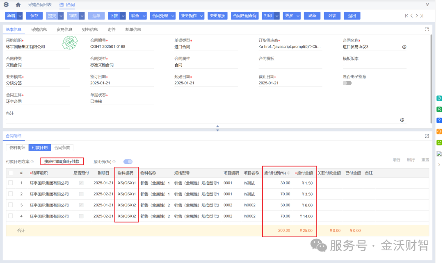The height and width of the screenshot is (263, 443).
Task: Click the green user sidebar icon
Action: (439, 109)
